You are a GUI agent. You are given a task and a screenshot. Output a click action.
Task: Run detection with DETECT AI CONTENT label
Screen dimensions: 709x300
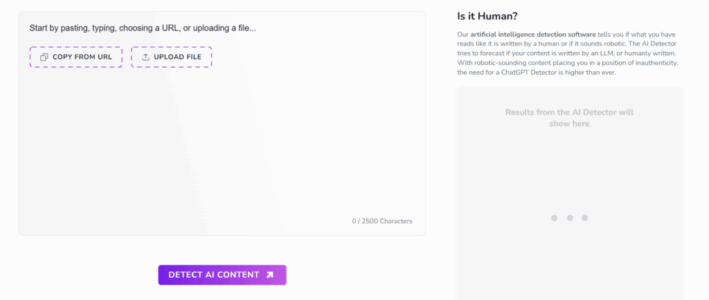pos(213,275)
